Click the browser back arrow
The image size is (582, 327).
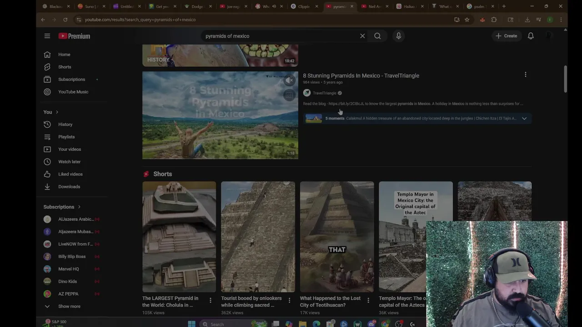coord(43,20)
